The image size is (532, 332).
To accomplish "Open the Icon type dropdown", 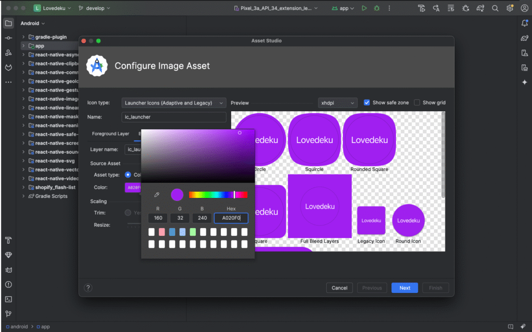I will 174,103.
